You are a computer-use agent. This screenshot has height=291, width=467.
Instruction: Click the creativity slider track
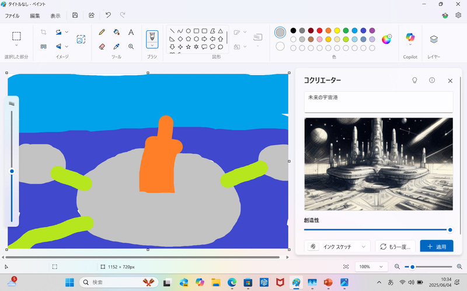point(378,229)
